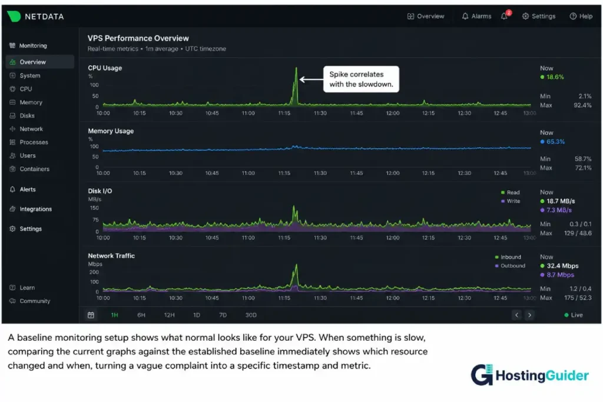Screen dimensions: 603x402
Task: Open the Integrations page label
Action: [x=36, y=209]
